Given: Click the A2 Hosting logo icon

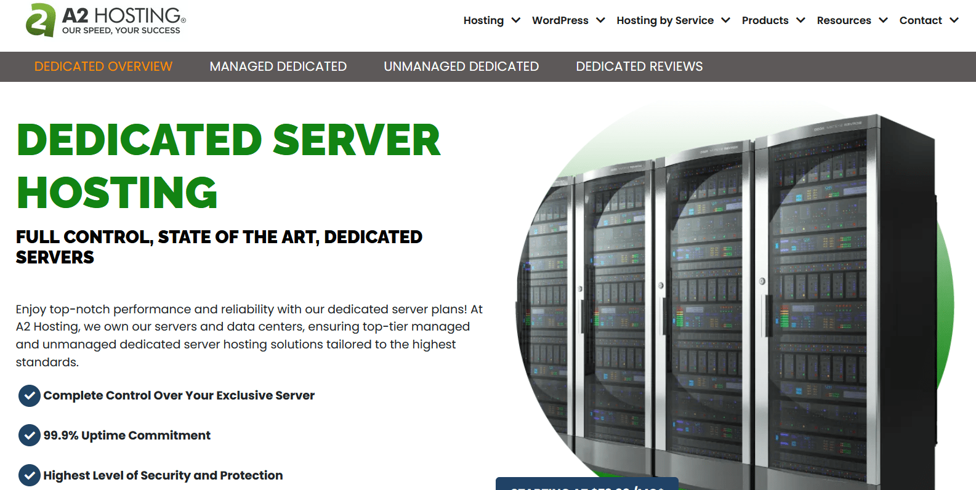Looking at the screenshot, I should pyautogui.click(x=41, y=20).
